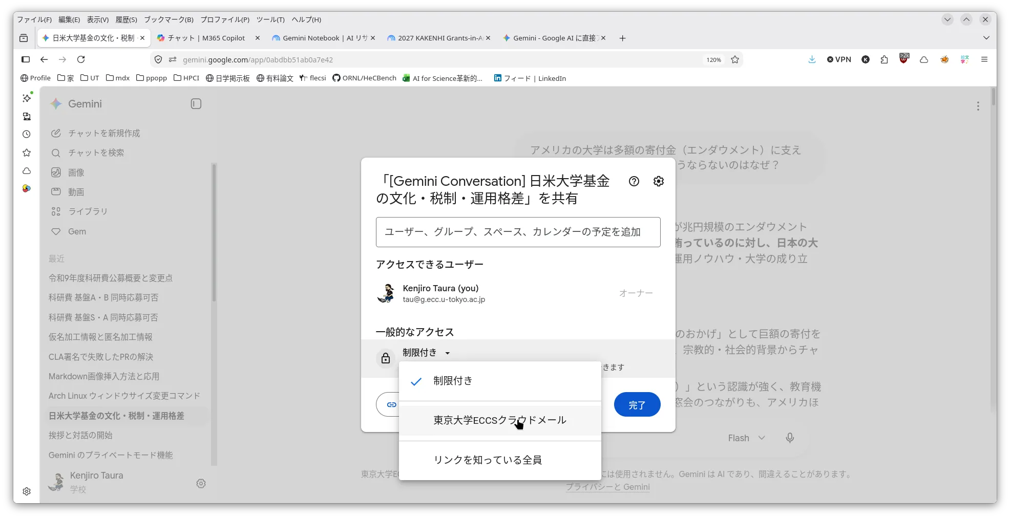The image size is (1010, 518).
Task: Switch to チャット | M365 Copilot tab
Action: 206,38
